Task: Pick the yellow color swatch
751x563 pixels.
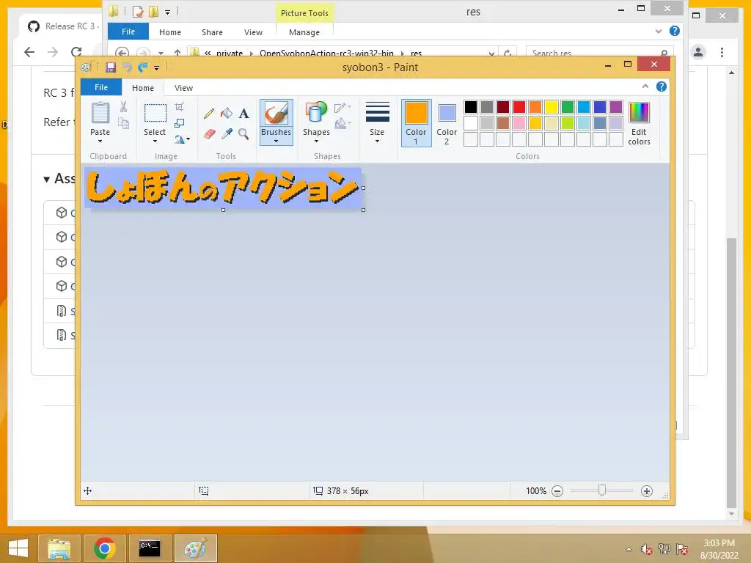Action: [x=552, y=107]
